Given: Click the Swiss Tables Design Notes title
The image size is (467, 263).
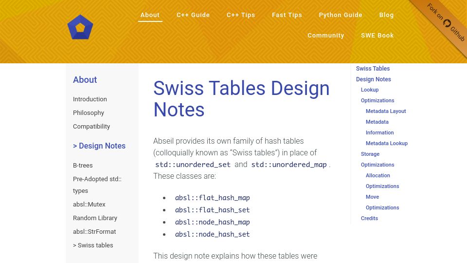Looking at the screenshot, I should point(241,99).
